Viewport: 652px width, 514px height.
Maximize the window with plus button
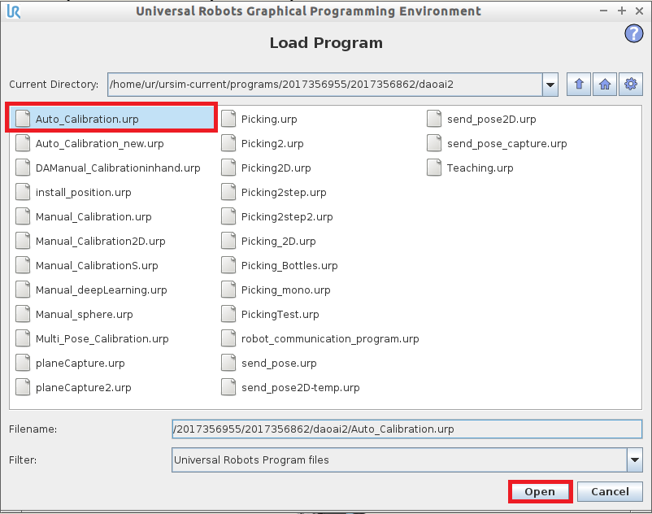622,11
